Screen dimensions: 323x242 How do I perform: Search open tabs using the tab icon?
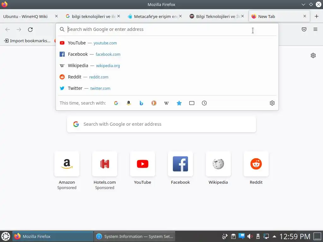(x=192, y=103)
